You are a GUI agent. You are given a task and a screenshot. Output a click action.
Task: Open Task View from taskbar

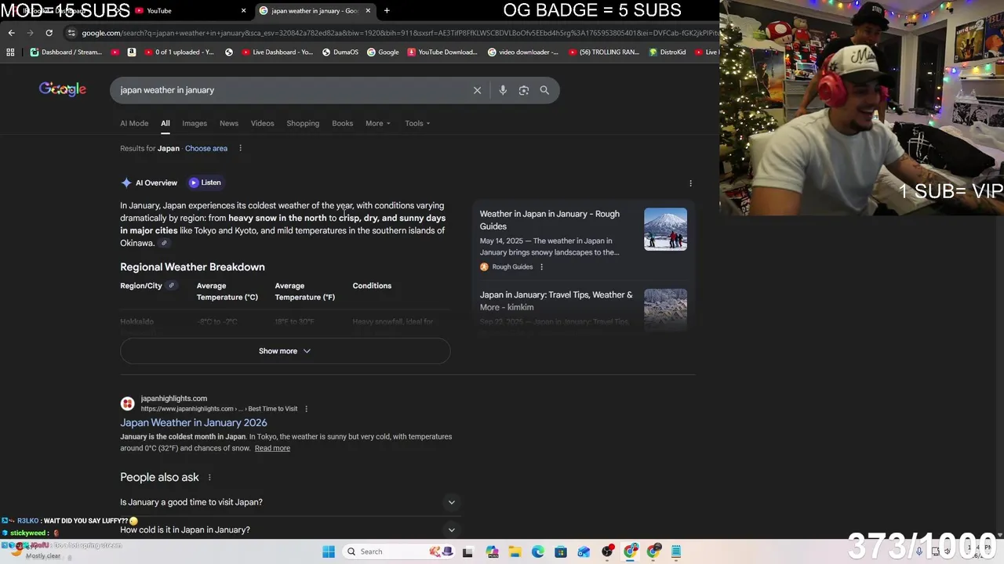click(x=468, y=551)
